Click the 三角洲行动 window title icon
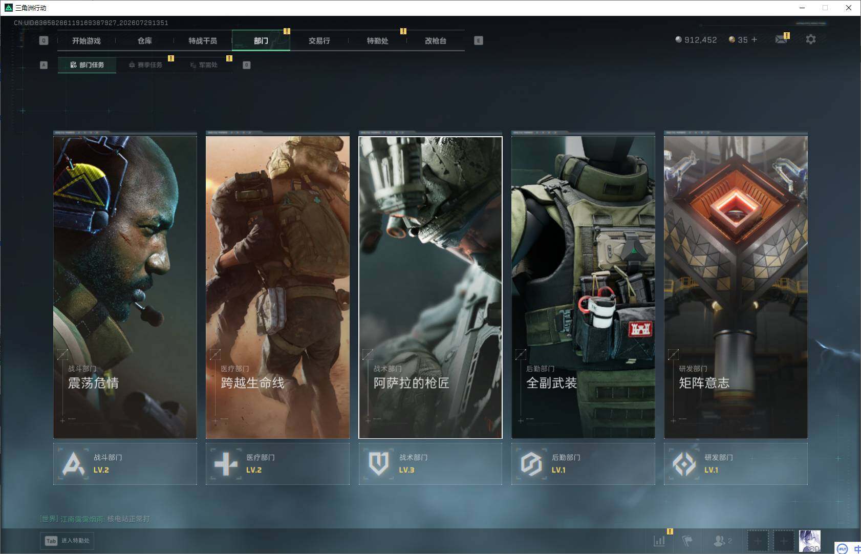Viewport: 861px width, 554px height. tap(8, 8)
